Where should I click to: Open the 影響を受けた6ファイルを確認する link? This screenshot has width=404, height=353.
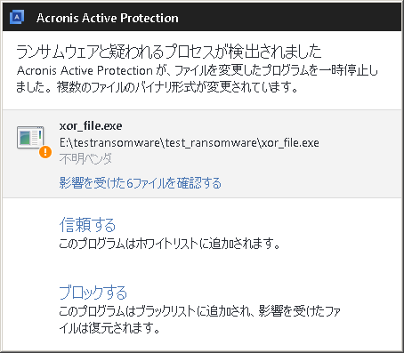(141, 183)
